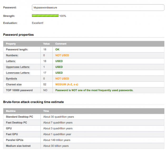Click the "Charset size" property label
166x150 pixels.
[14, 84]
